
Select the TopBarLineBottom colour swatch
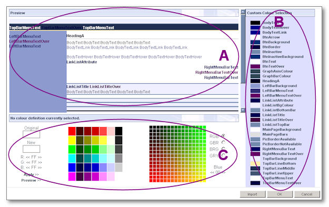click(255, 163)
